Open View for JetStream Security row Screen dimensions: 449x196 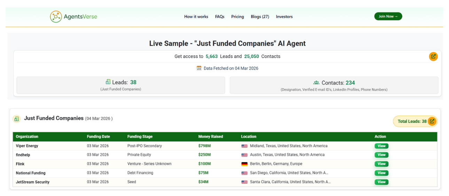(381, 182)
